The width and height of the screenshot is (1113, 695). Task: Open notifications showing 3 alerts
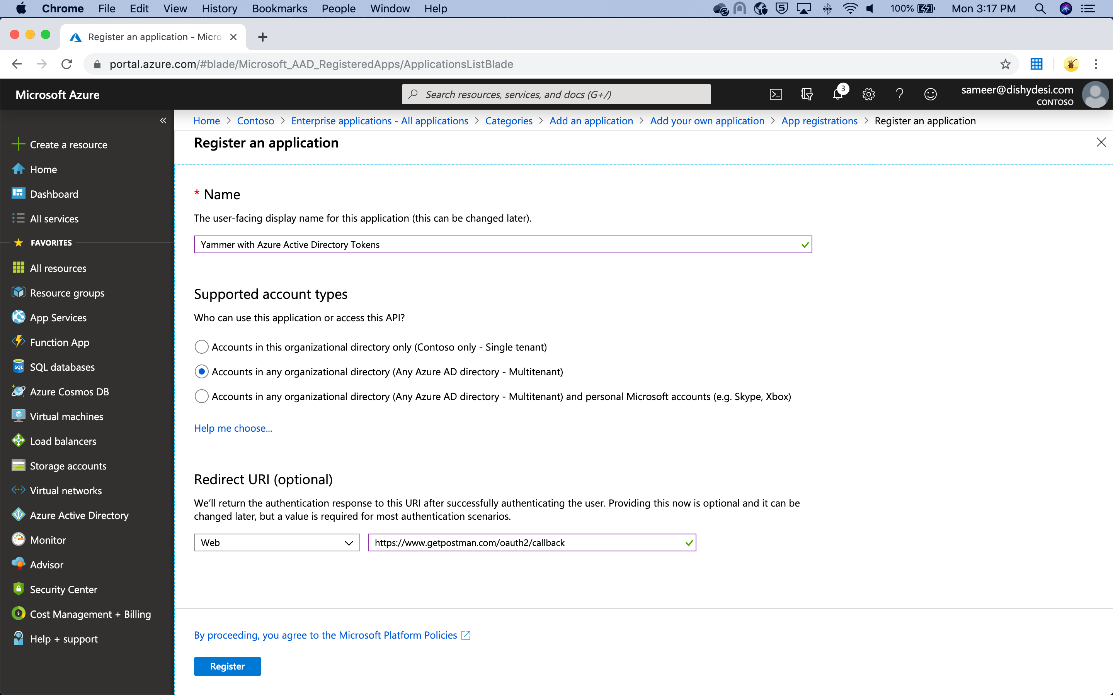click(x=838, y=94)
